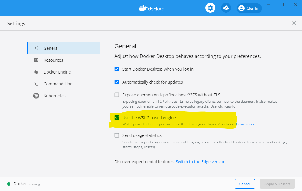Open settings via the gear icon

coord(210,8)
